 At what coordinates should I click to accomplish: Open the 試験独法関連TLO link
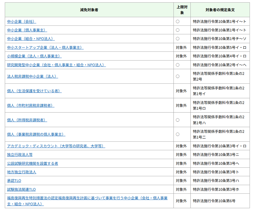21,190
